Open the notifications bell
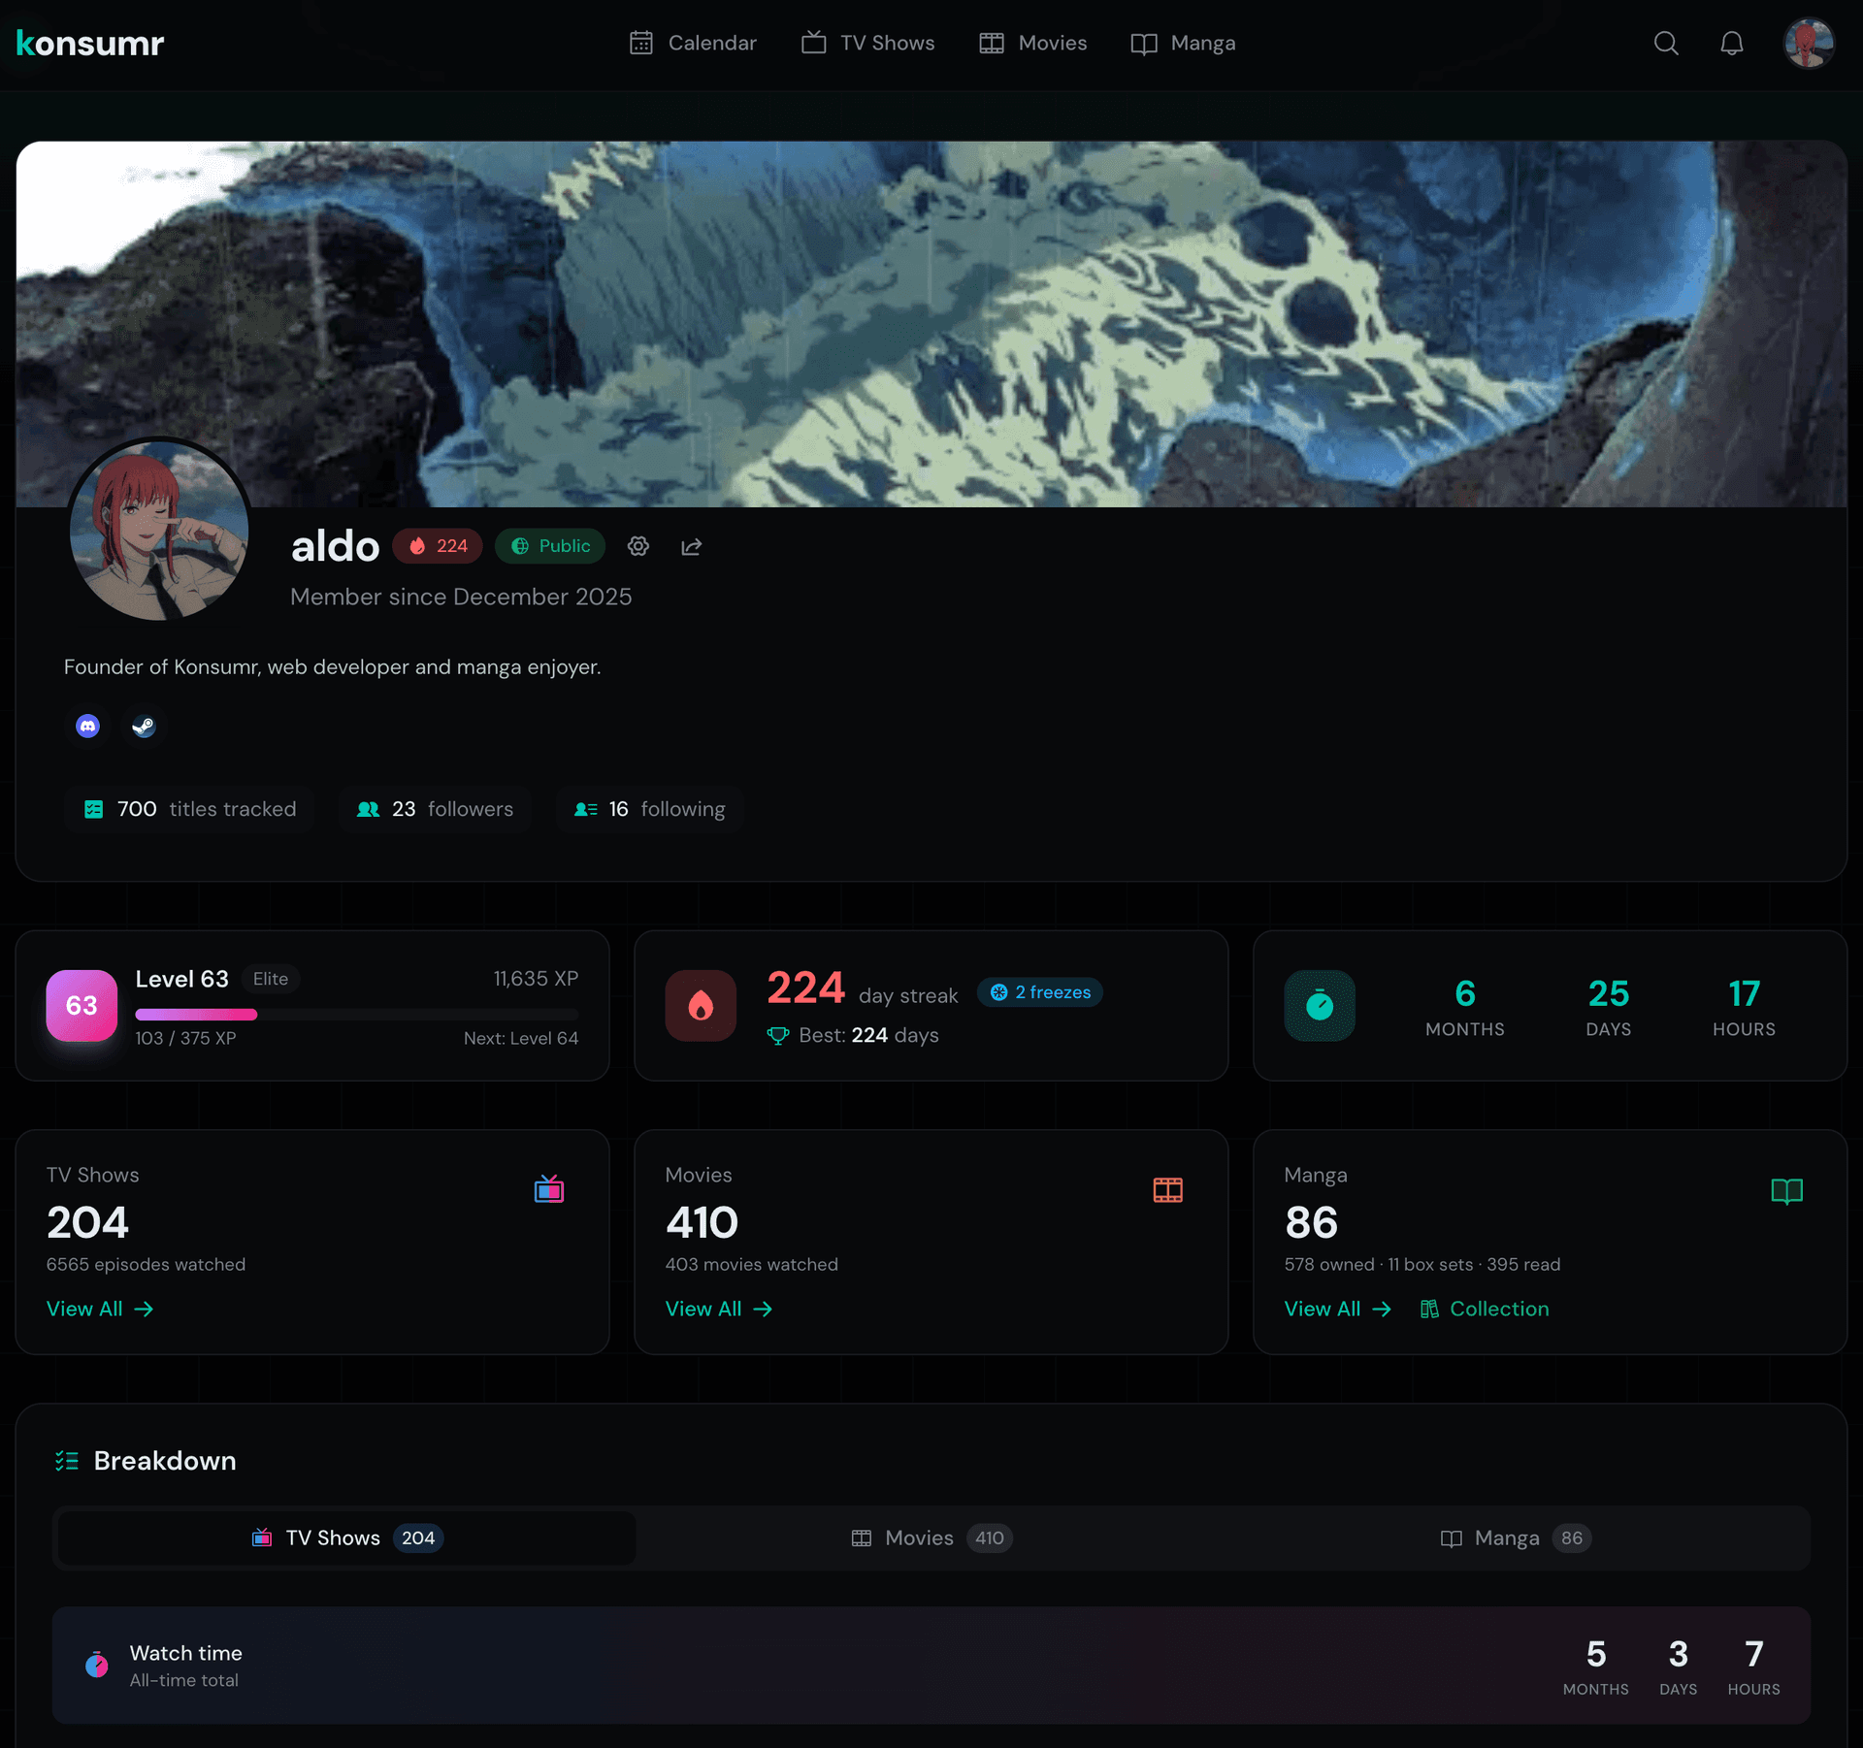Image resolution: width=1863 pixels, height=1748 pixels. [x=1732, y=43]
